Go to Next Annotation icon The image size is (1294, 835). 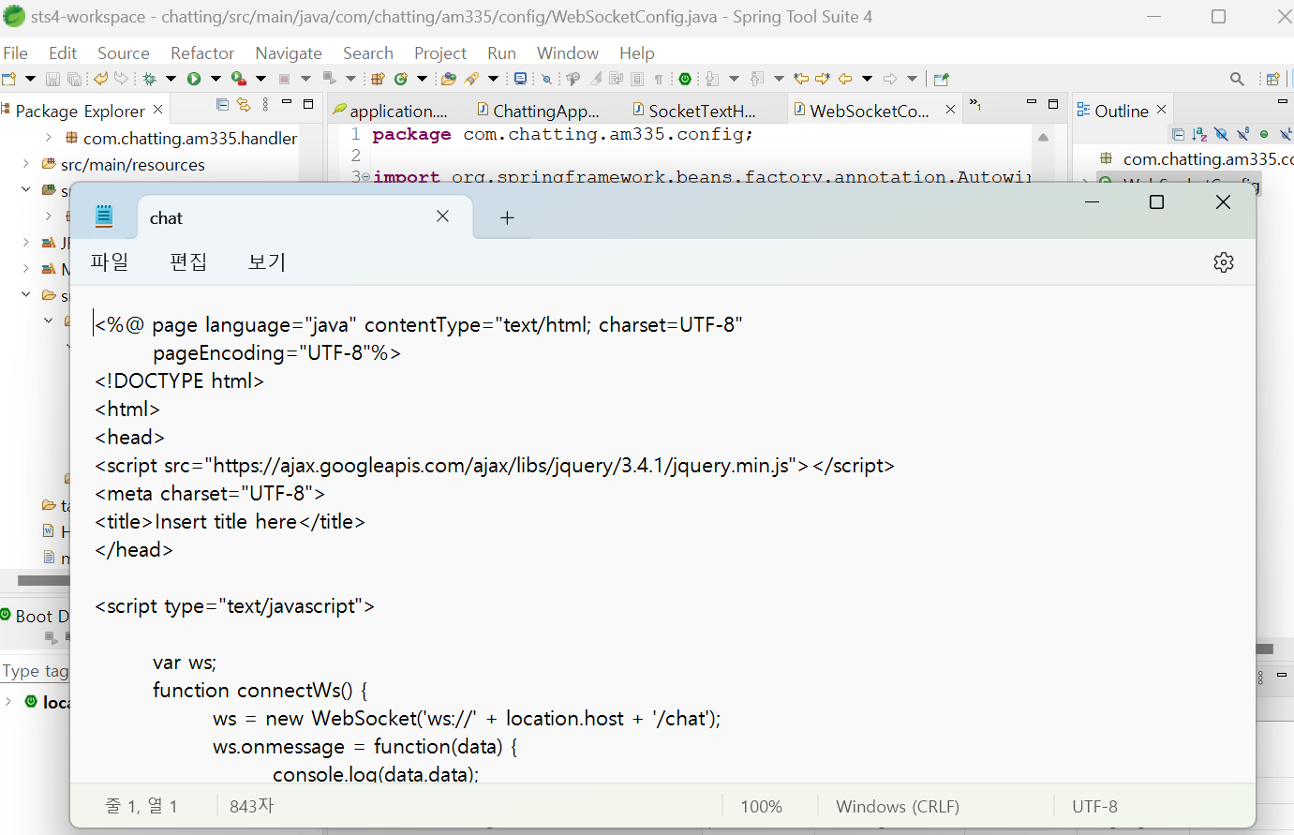[x=712, y=79]
